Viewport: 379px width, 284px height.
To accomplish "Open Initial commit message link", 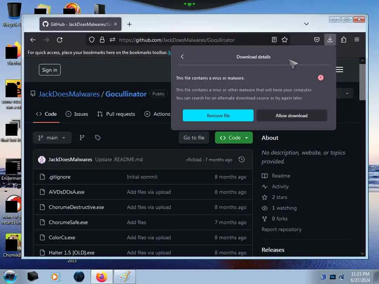I will click(x=142, y=177).
